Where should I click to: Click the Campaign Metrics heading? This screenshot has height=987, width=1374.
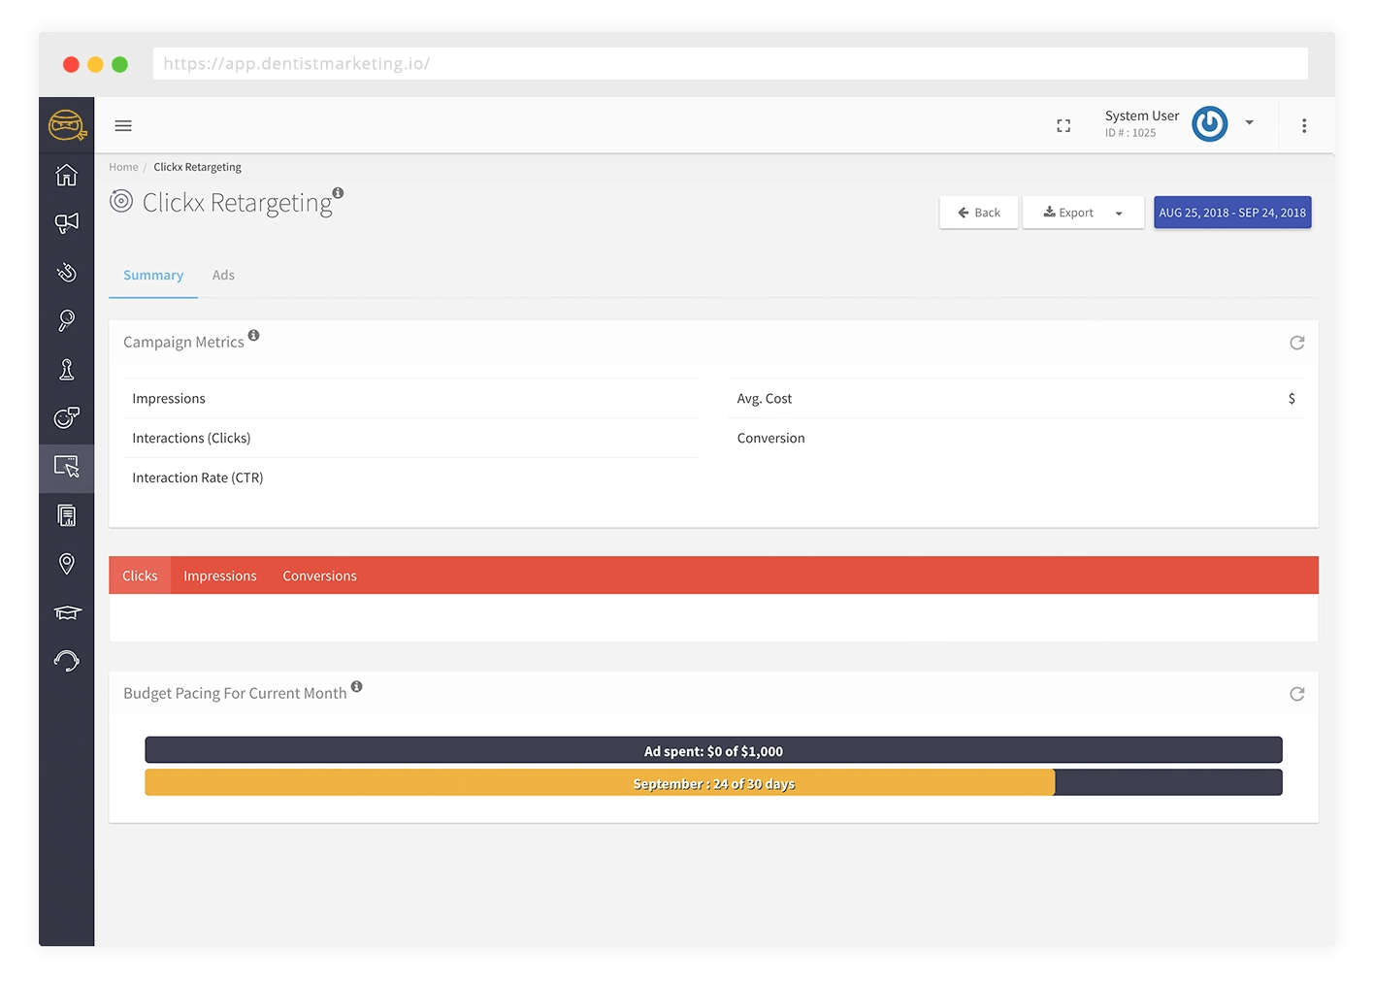coord(183,342)
